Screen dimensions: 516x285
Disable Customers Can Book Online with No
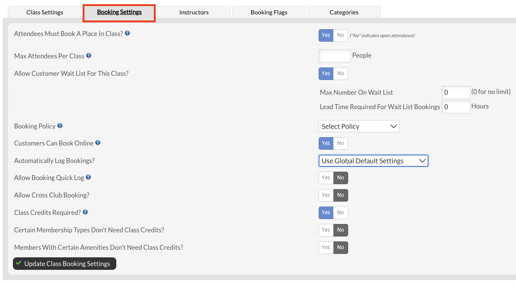pos(341,143)
